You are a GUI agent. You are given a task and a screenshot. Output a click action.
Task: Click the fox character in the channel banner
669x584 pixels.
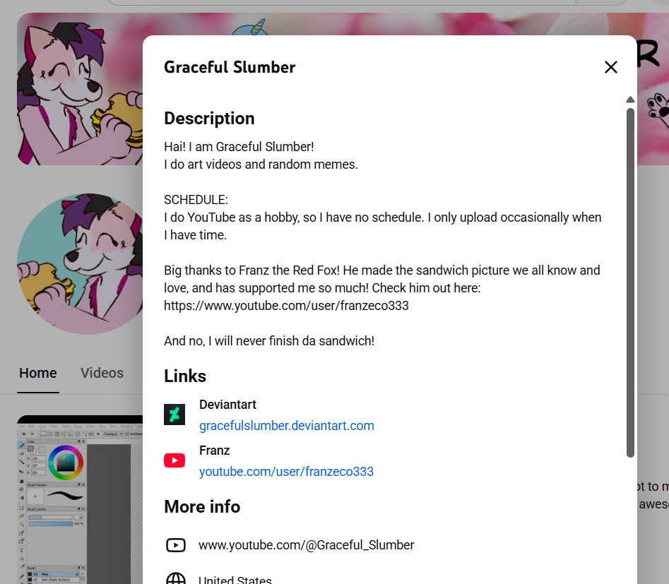point(71,92)
